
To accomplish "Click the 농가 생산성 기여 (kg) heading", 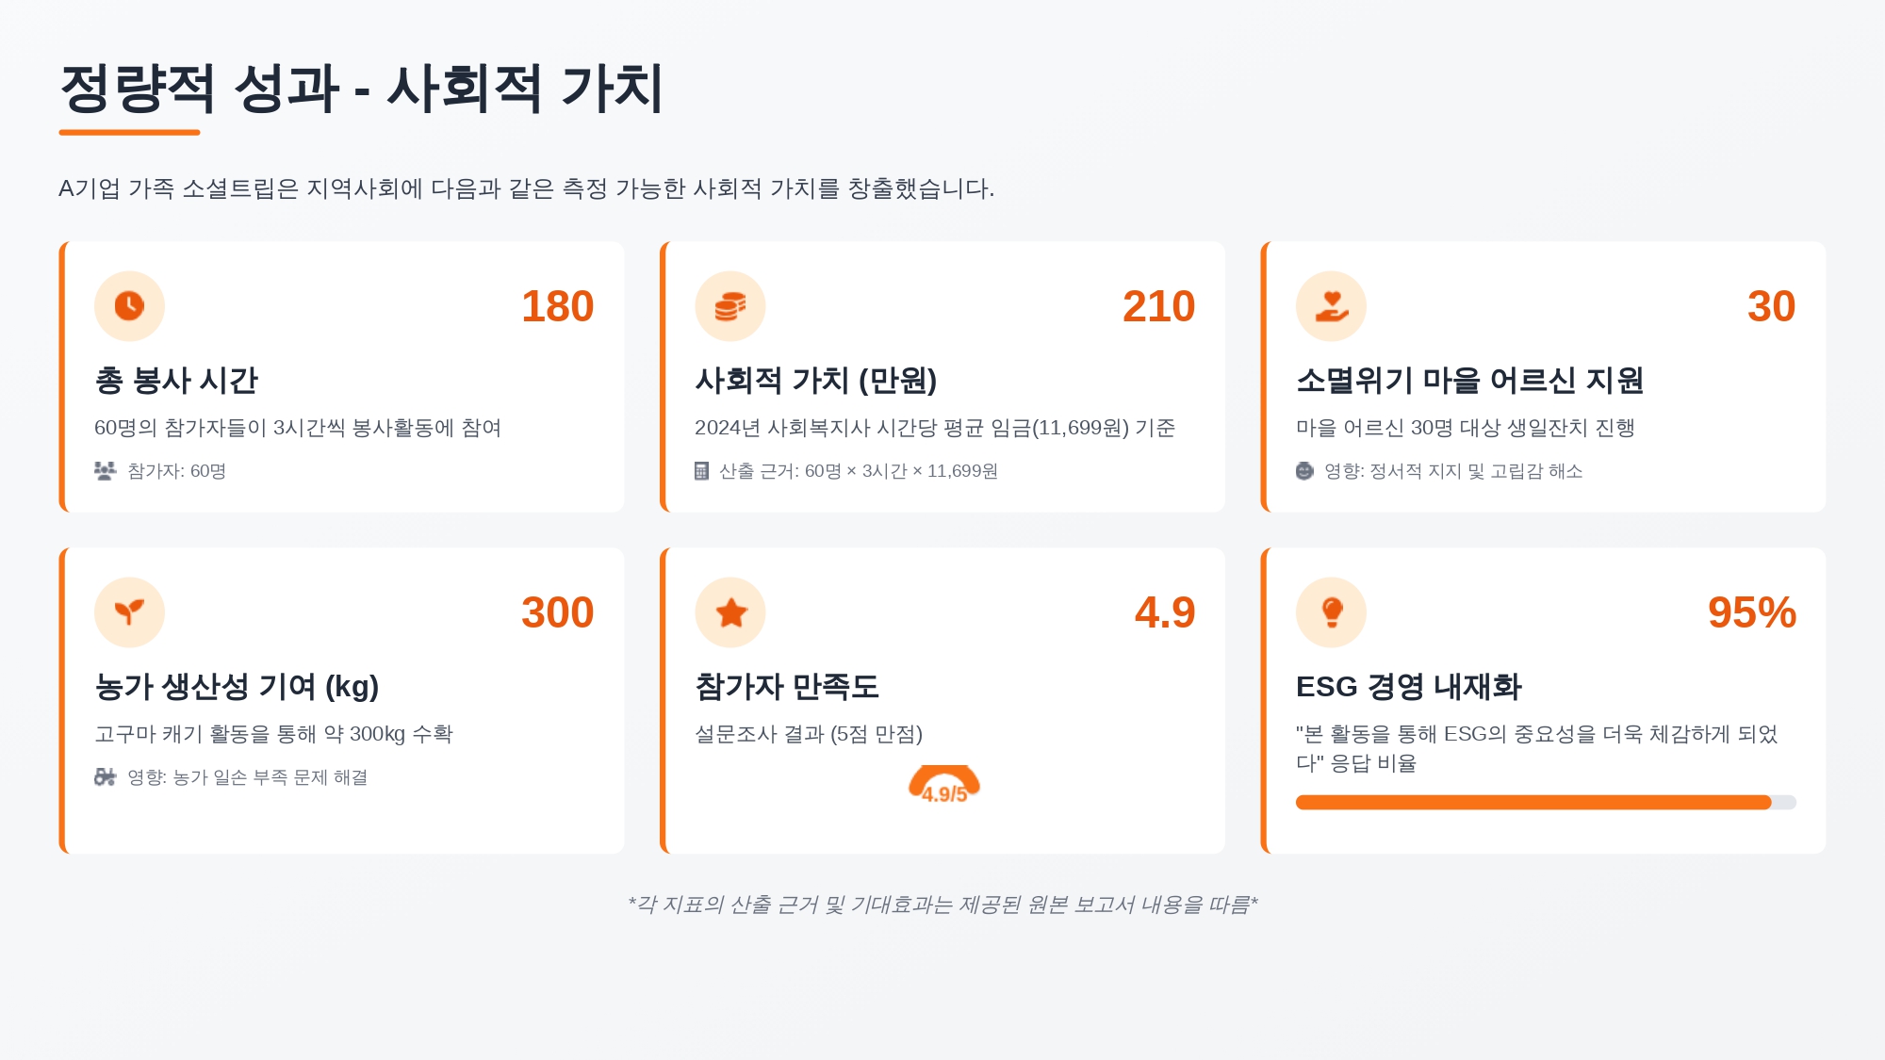I will coord(237,687).
